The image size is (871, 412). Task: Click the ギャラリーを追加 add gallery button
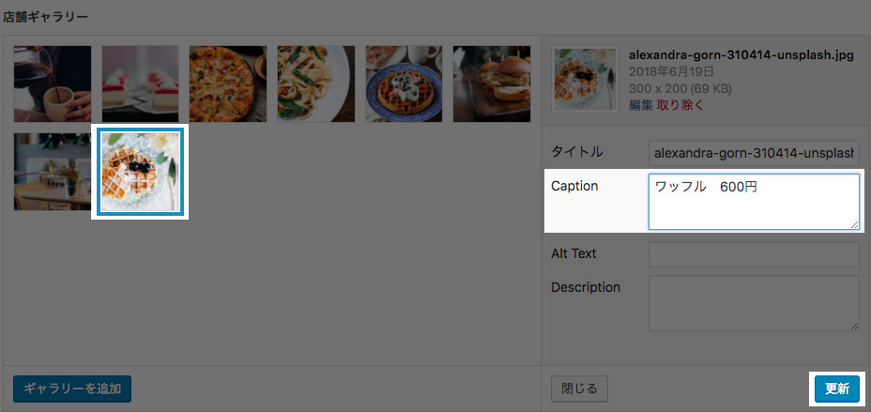click(72, 389)
